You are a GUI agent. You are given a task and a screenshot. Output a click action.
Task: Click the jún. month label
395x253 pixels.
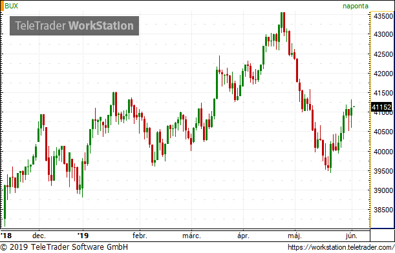(352, 236)
